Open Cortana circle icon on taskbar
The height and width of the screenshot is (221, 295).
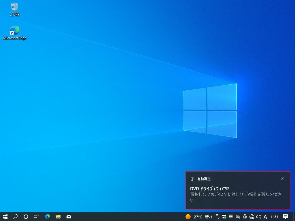point(26,217)
